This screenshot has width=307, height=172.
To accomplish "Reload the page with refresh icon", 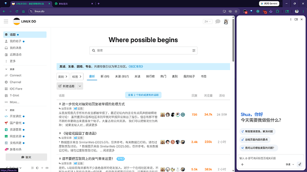I will [17, 12].
